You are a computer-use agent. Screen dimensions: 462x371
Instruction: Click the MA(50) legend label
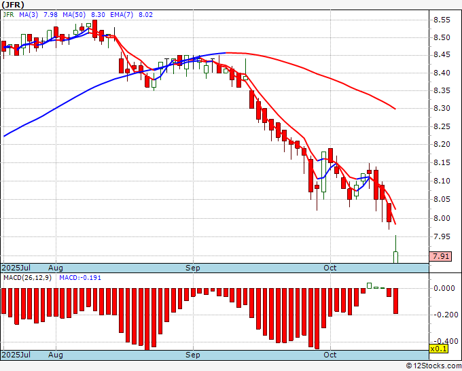(x=74, y=14)
